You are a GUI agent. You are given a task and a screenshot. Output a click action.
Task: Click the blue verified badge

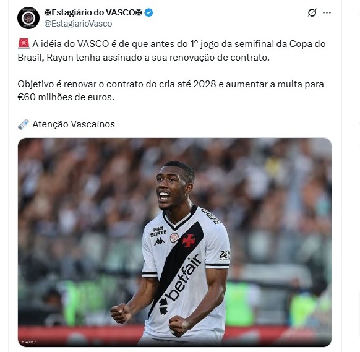(149, 12)
